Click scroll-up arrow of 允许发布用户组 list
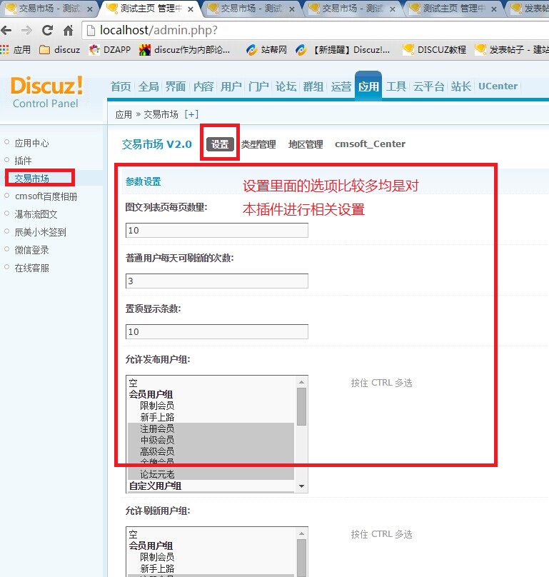Image resolution: width=549 pixels, height=577 pixels. [302, 382]
